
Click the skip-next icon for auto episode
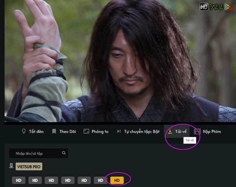coord(119,131)
